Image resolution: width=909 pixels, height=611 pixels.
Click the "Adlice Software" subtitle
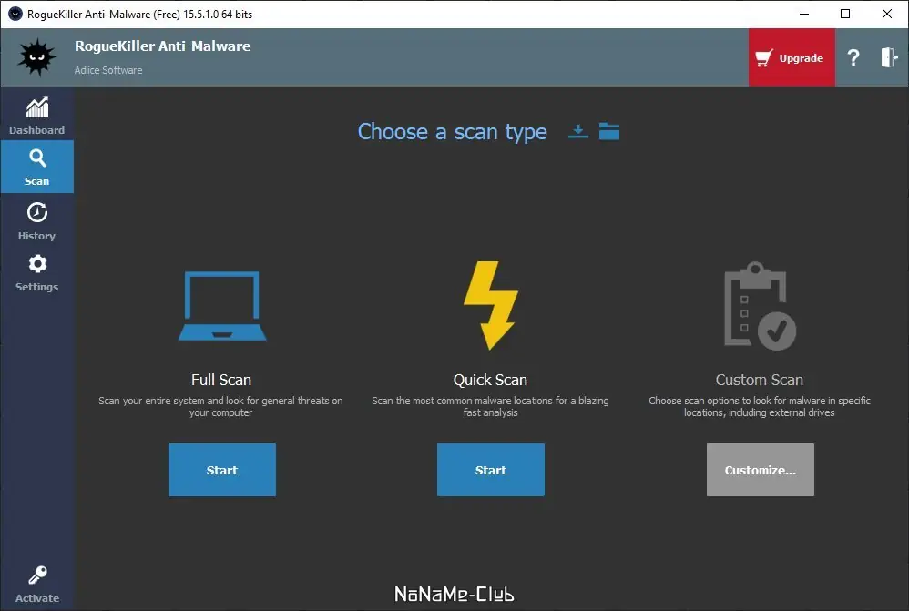click(x=108, y=70)
